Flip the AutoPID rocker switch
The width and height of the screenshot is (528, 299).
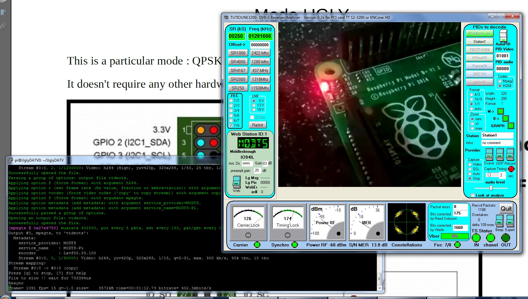click(503, 36)
